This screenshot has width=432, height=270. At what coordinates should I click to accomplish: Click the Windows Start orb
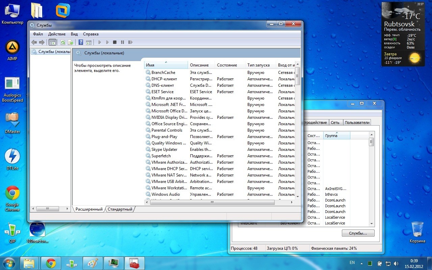point(9,263)
